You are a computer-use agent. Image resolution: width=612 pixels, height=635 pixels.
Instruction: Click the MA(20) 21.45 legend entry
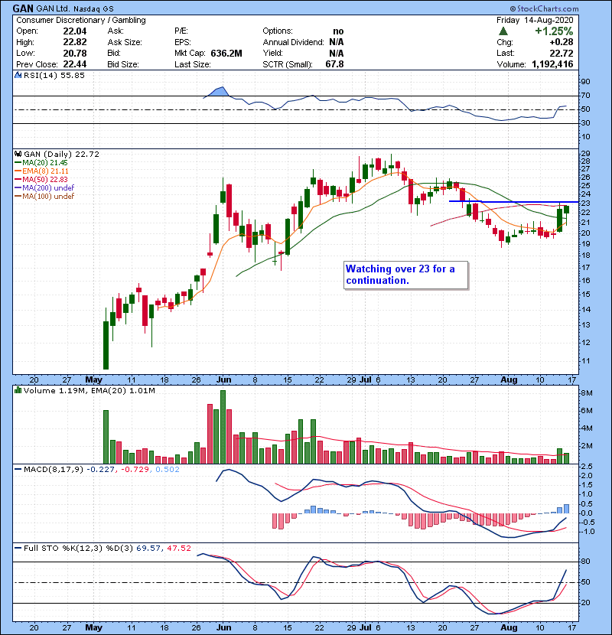tap(41, 163)
